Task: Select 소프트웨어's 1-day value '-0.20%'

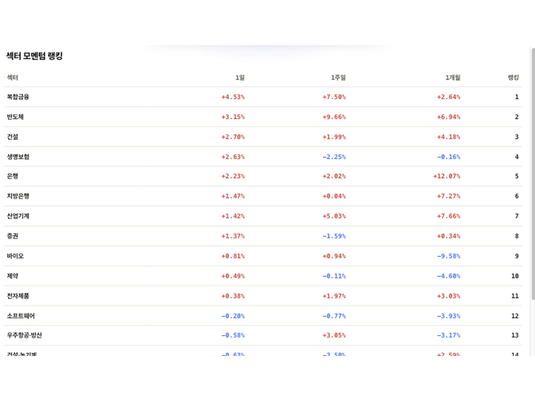Action: point(233,316)
